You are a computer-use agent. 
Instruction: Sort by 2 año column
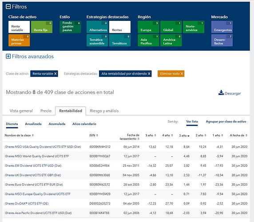click(x=201, y=135)
